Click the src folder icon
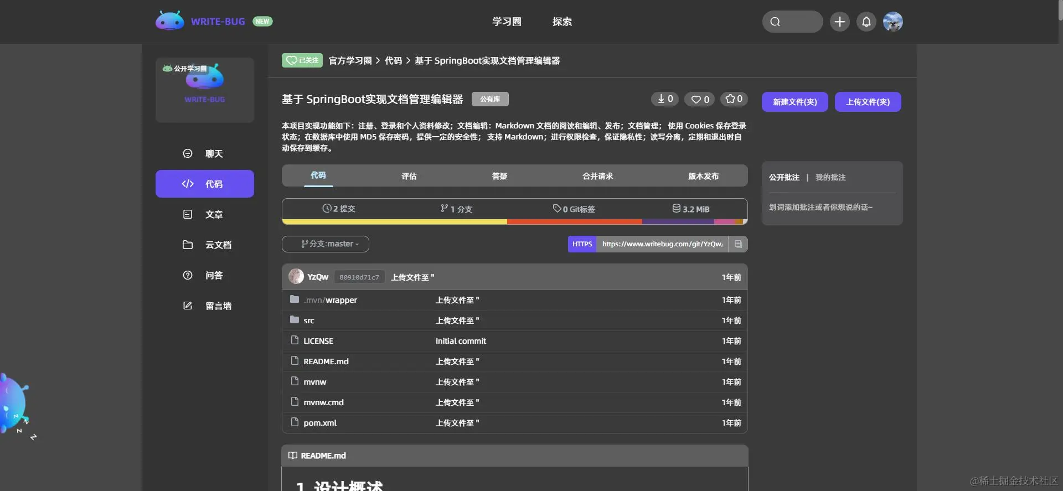 pyautogui.click(x=295, y=320)
